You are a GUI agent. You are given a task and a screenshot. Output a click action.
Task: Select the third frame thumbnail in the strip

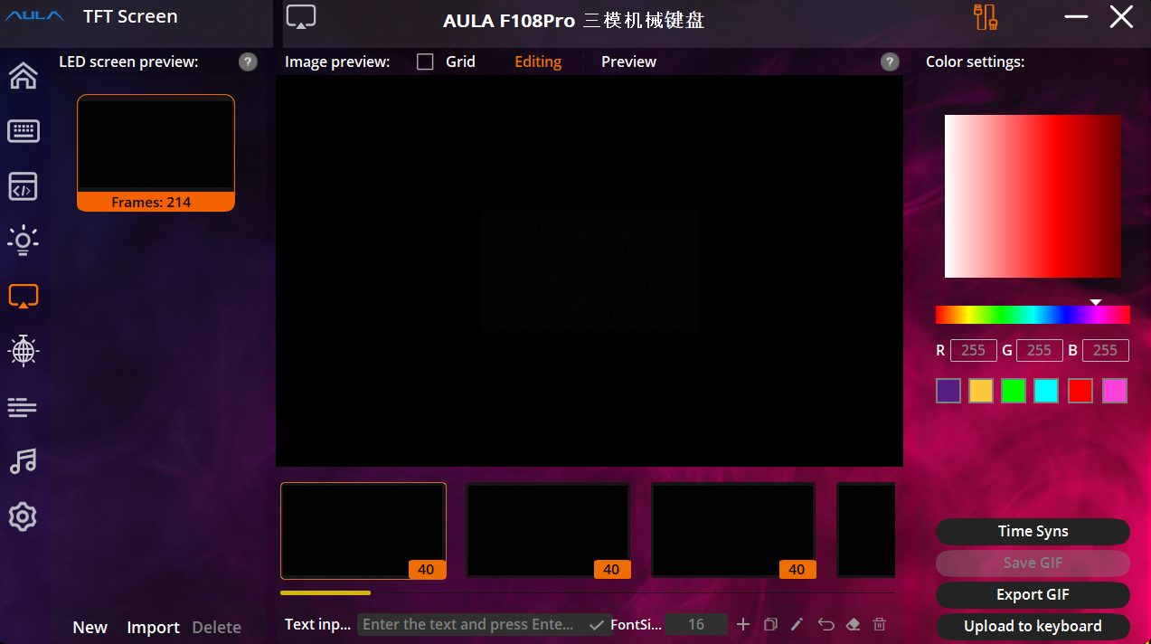coord(733,530)
